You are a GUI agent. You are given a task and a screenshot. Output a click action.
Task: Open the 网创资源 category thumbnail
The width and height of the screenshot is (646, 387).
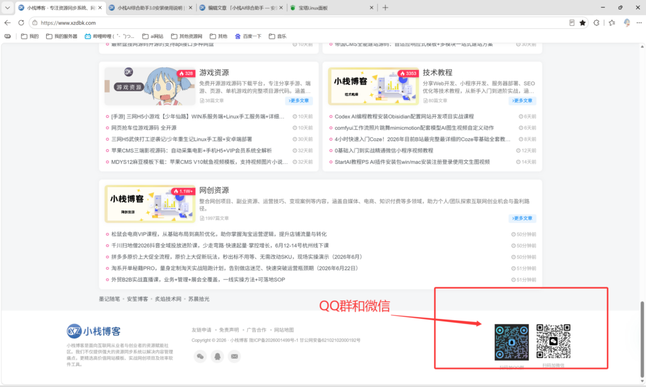150,204
